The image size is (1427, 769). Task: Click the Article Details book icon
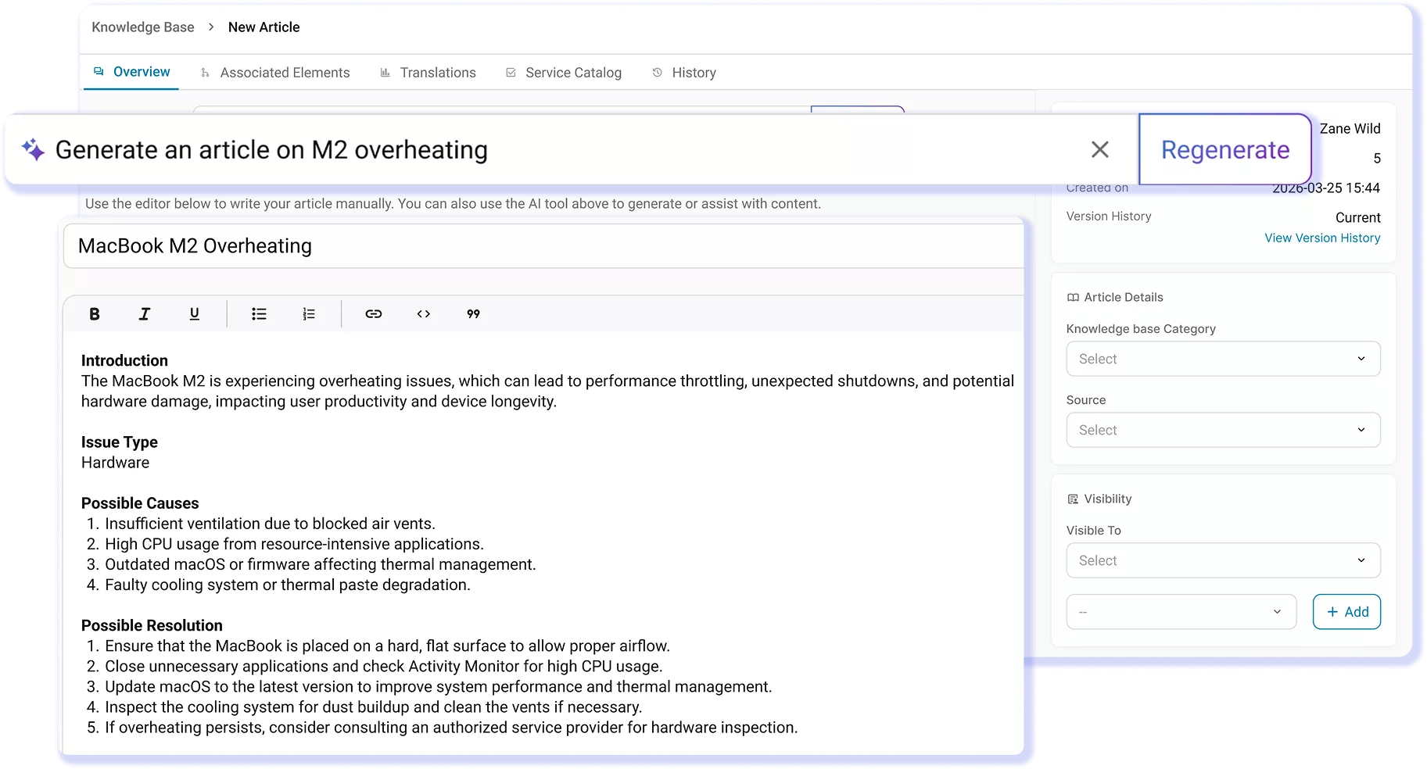(1073, 298)
